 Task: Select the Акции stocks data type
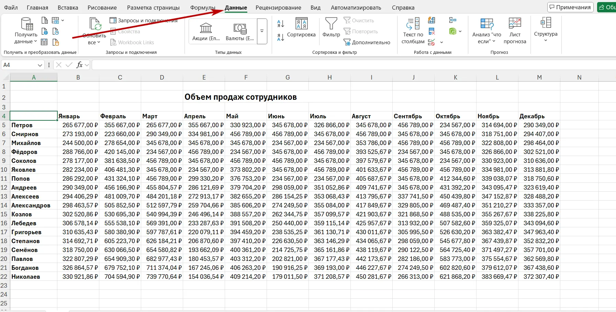coord(206,32)
